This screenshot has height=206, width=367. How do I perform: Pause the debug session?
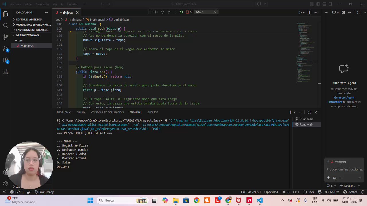[x=156, y=12]
